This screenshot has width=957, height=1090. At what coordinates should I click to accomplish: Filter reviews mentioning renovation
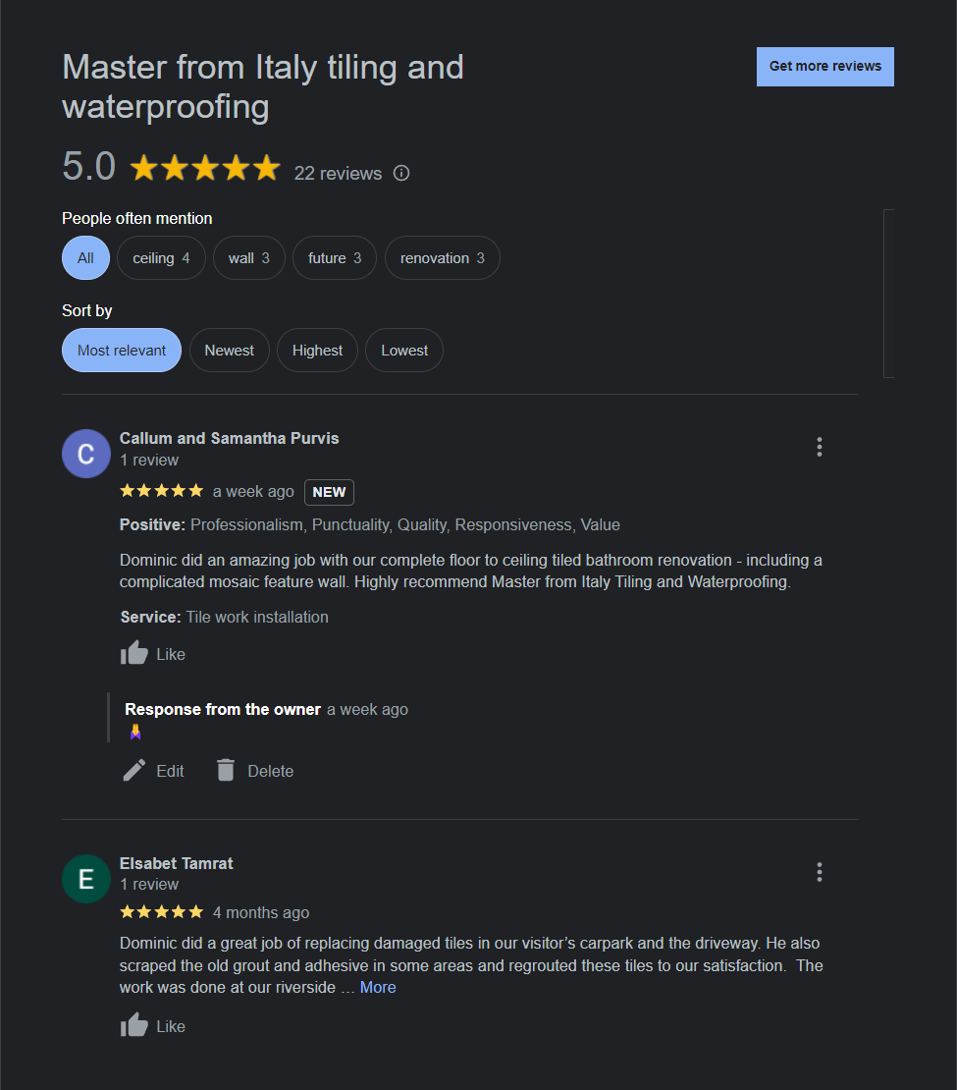[x=442, y=258]
